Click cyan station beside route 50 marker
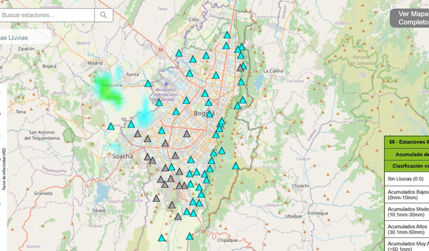Viewport: 429px width, 251px height. pyautogui.click(x=179, y=54)
